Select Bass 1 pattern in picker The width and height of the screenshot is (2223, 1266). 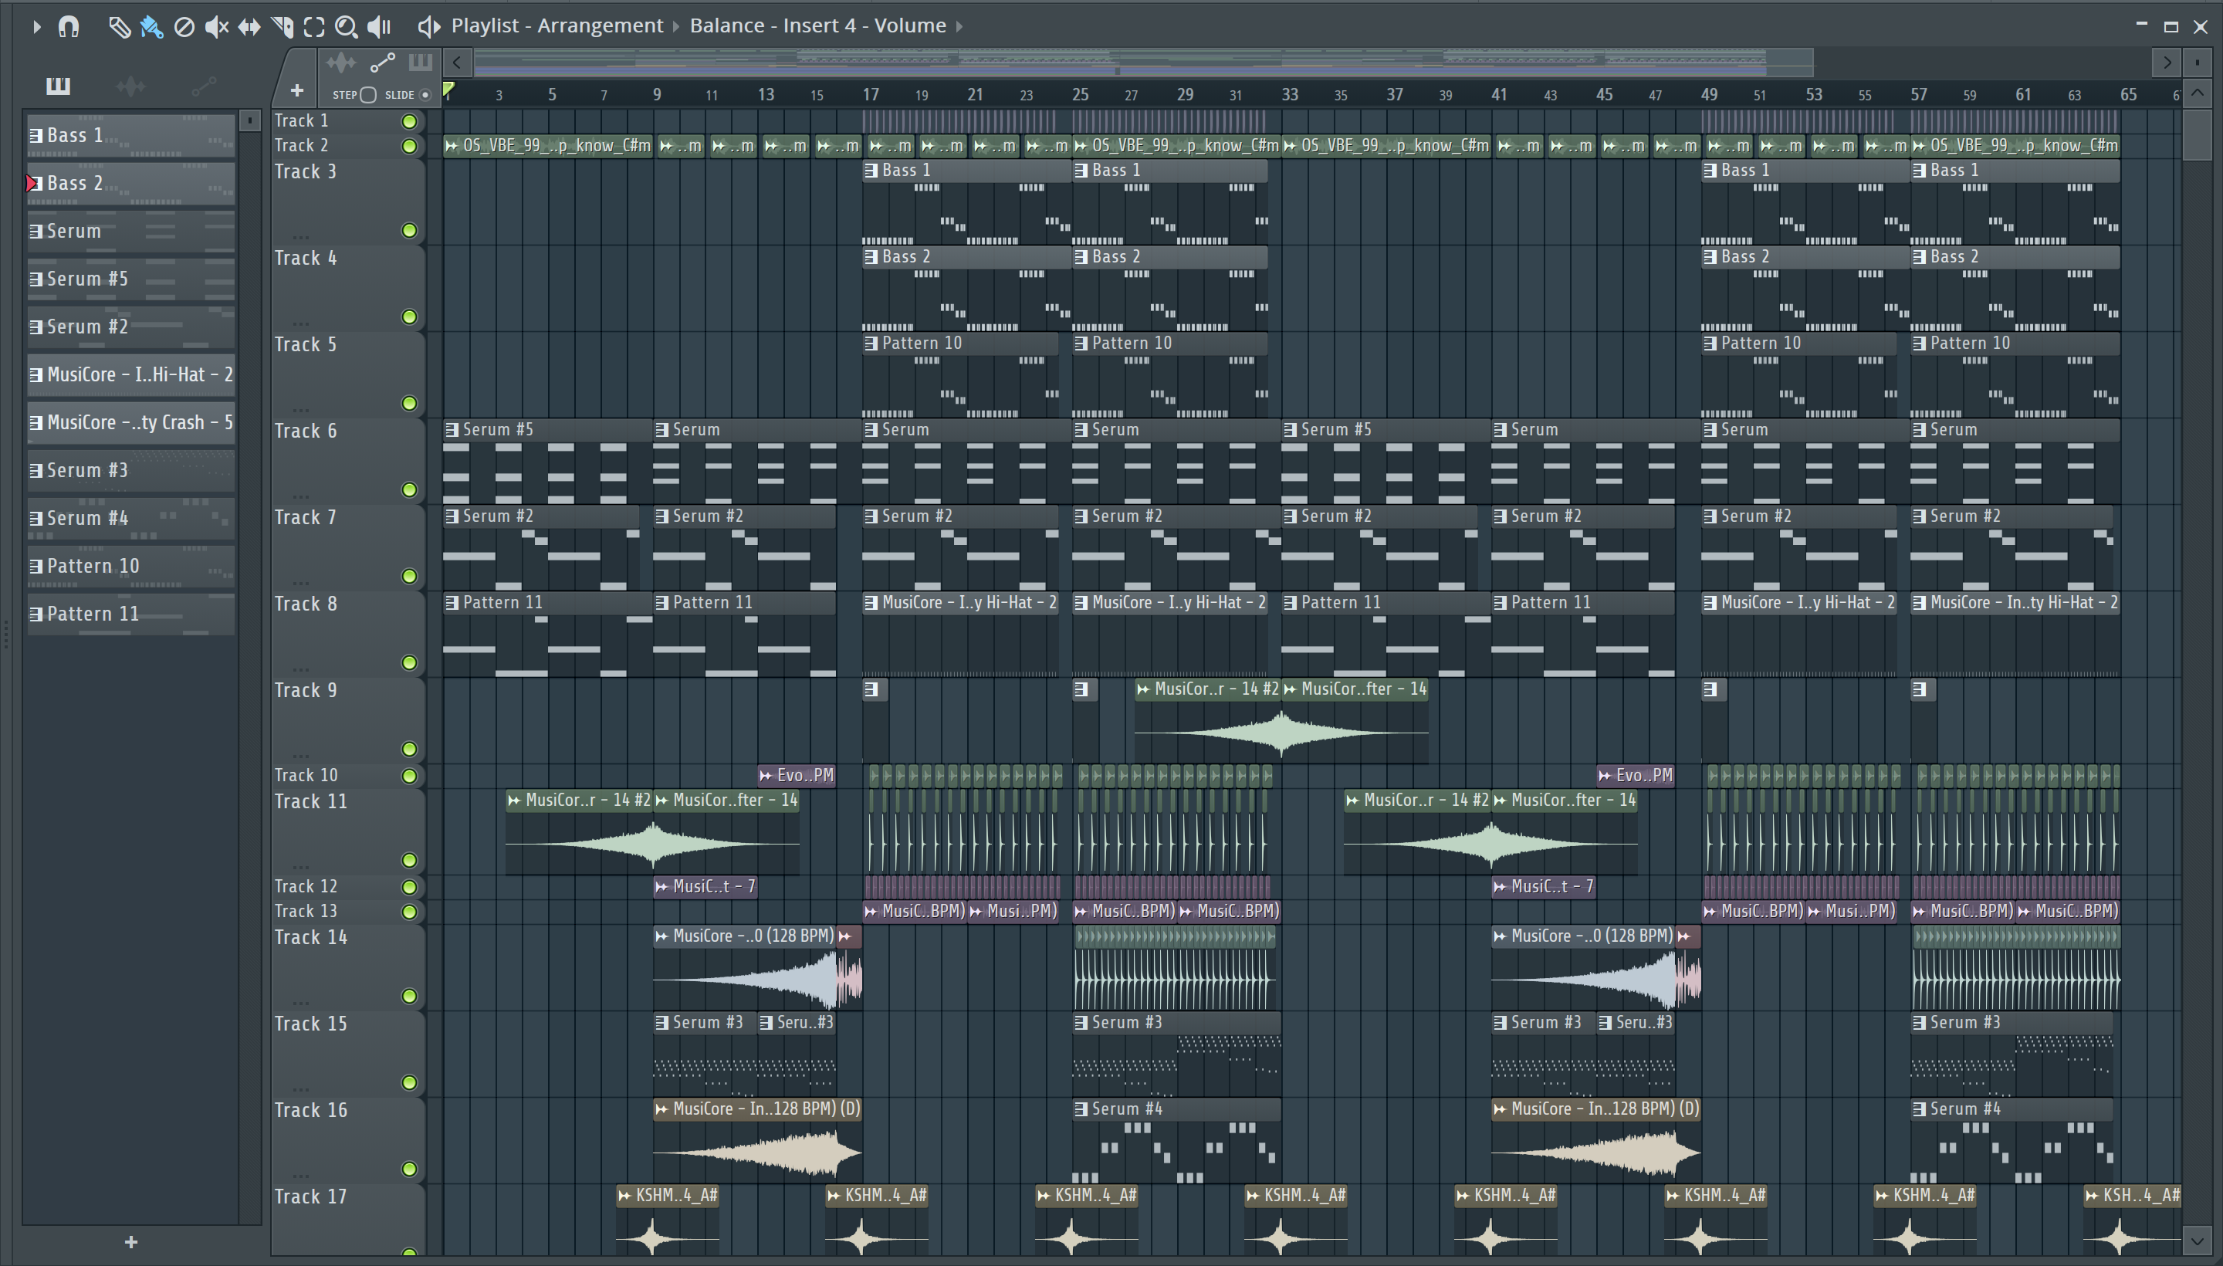click(130, 136)
